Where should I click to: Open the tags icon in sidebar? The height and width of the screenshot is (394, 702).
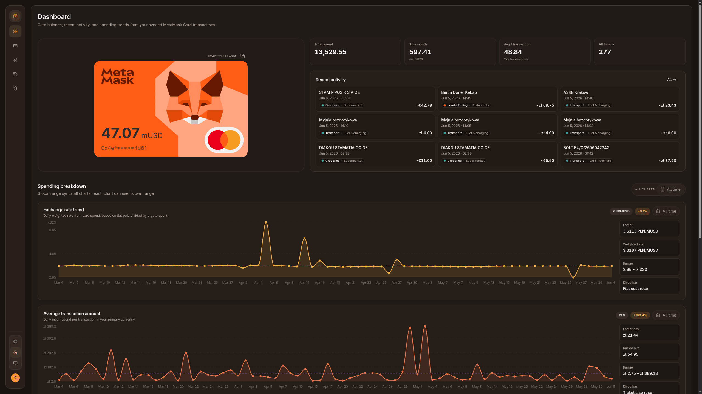(x=15, y=74)
